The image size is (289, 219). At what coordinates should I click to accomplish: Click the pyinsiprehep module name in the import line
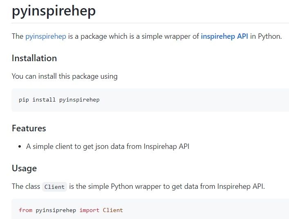(56, 210)
